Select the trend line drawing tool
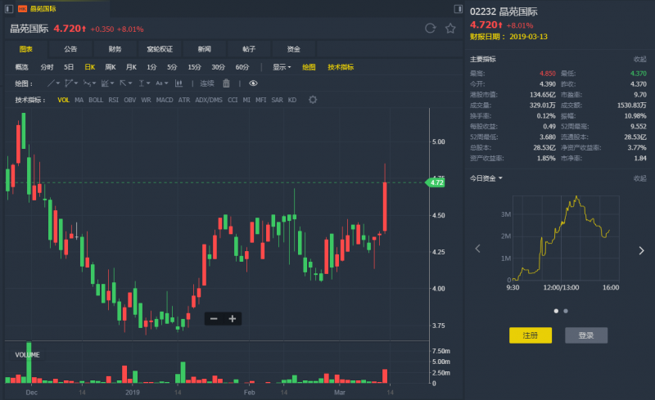This screenshot has width=655, height=400. tap(52, 83)
